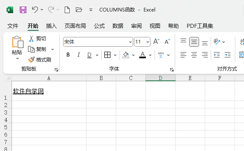Screen dimensions: 244x151
Task: Open the 公式 ribbon tab
Action: tap(99, 26)
